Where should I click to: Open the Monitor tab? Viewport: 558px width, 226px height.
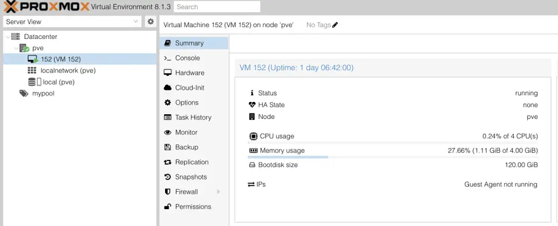pyautogui.click(x=194, y=132)
